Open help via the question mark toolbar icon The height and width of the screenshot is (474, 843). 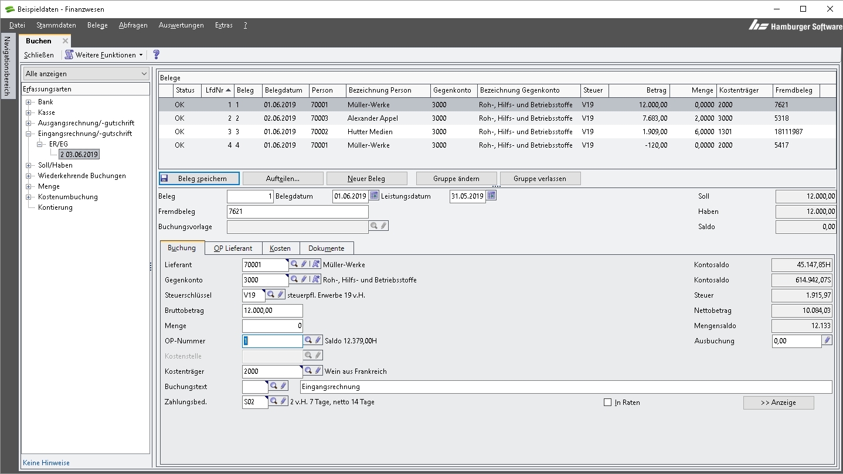click(x=156, y=54)
